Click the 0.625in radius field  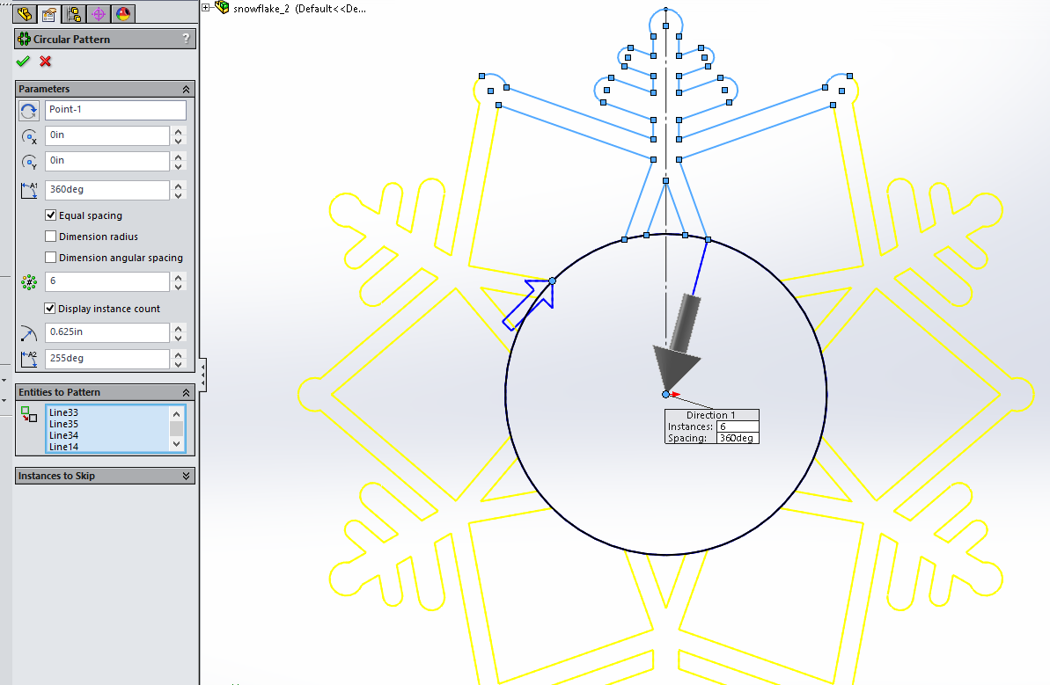point(107,332)
